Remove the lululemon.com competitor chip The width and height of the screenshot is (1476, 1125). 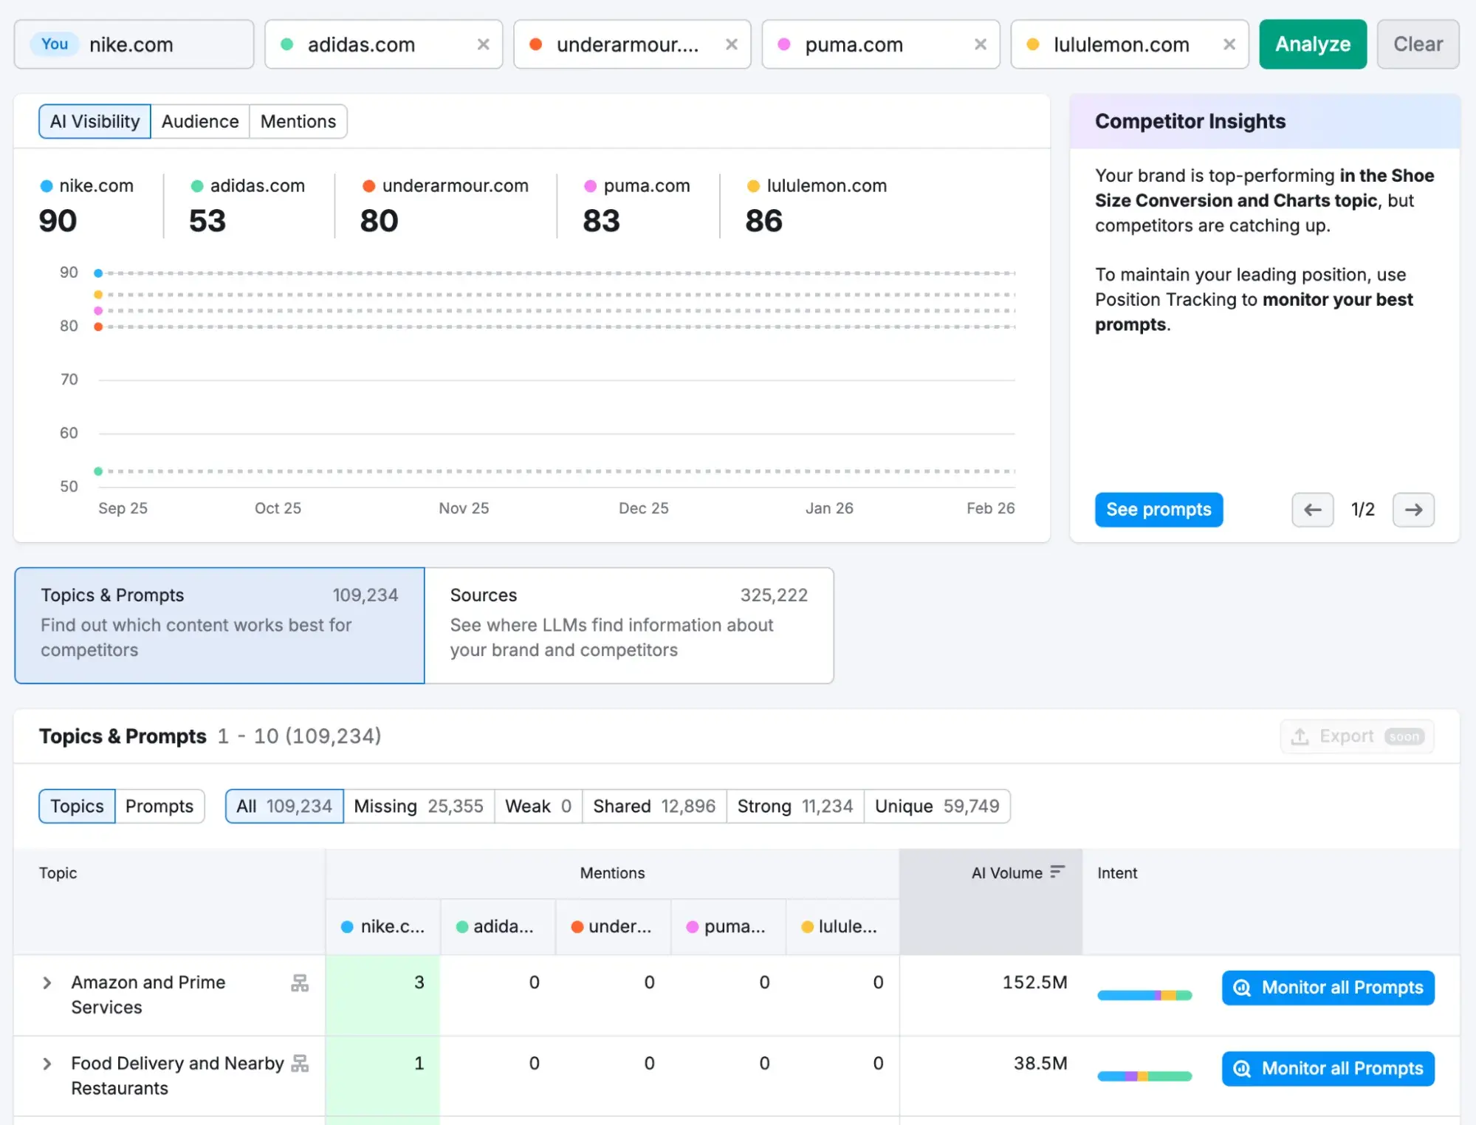[x=1229, y=44]
